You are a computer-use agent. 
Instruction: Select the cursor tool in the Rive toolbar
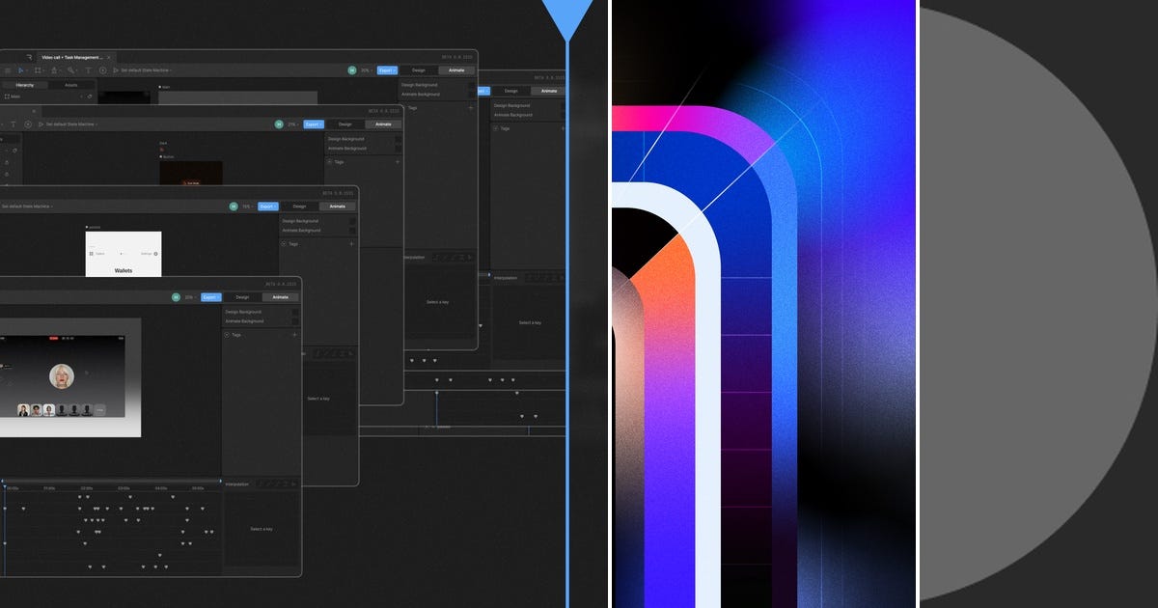point(20,69)
